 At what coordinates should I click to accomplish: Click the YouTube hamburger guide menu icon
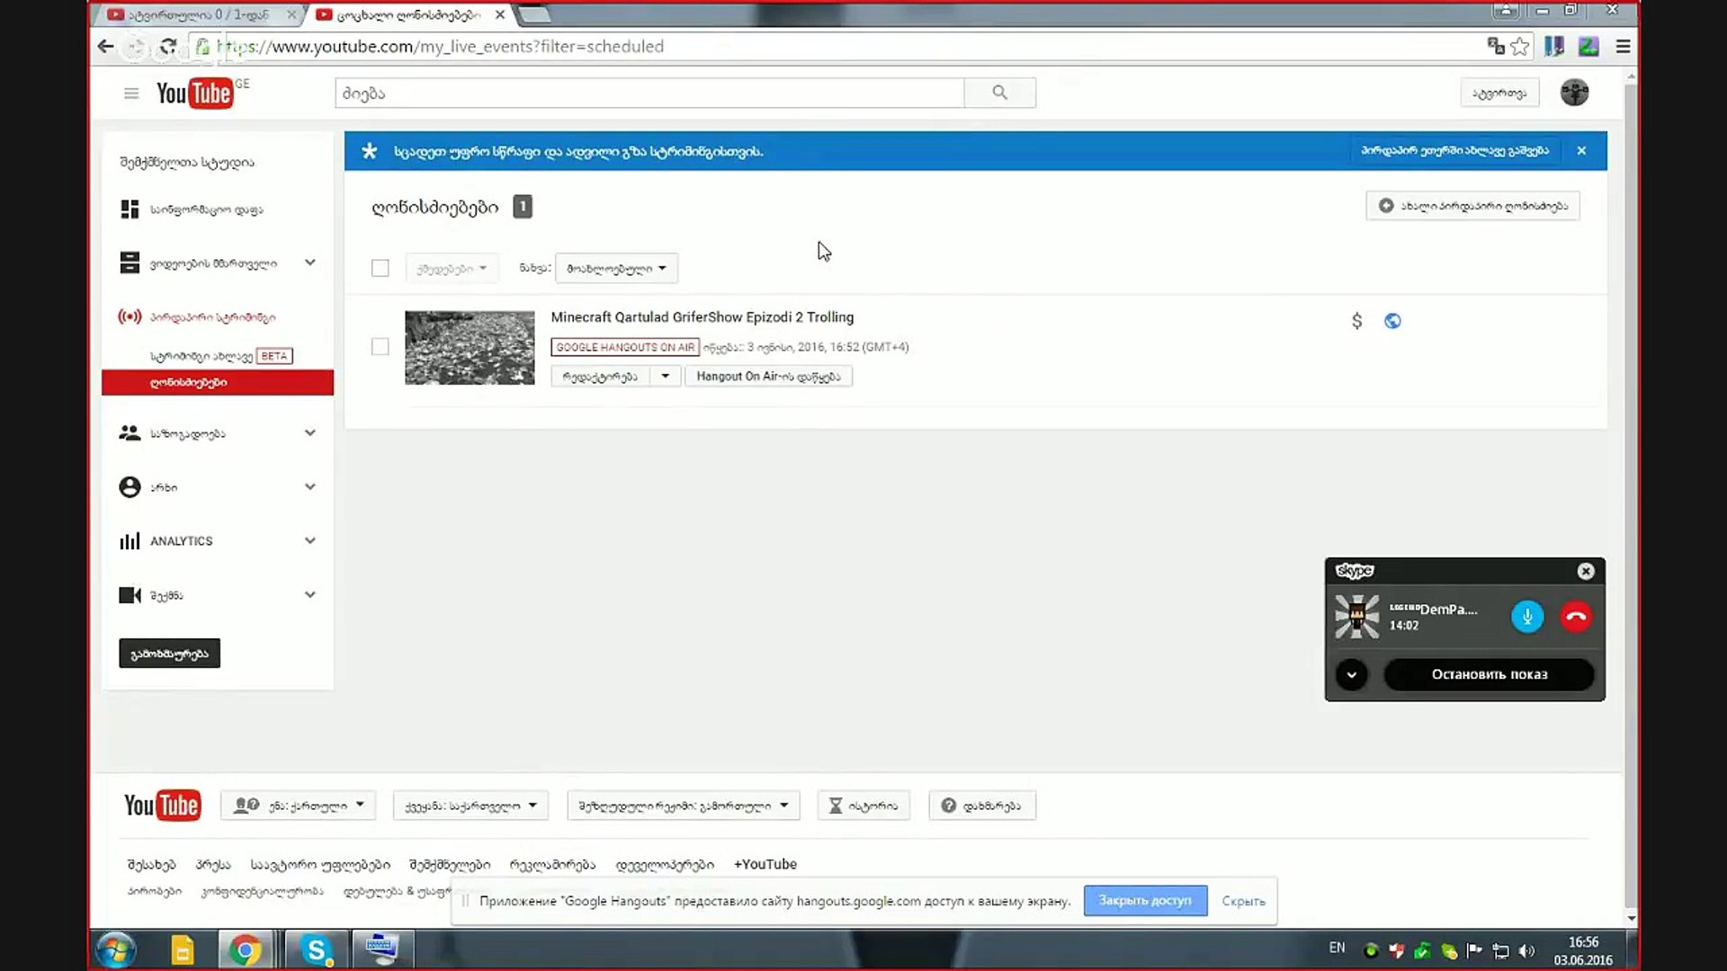(131, 94)
